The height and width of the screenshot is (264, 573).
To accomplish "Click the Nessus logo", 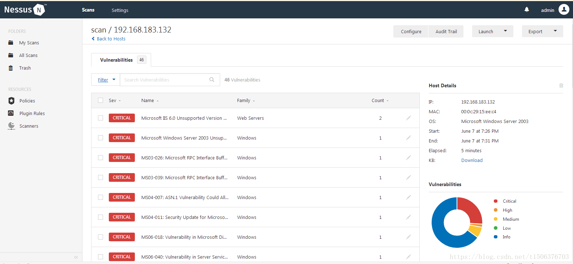I will 25,10.
